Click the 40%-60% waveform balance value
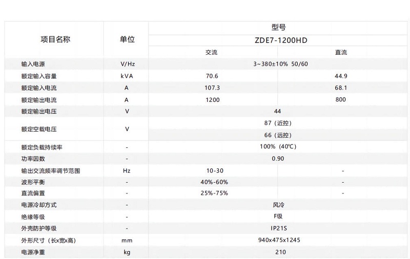The height and width of the screenshot is (259, 410). (x=214, y=182)
